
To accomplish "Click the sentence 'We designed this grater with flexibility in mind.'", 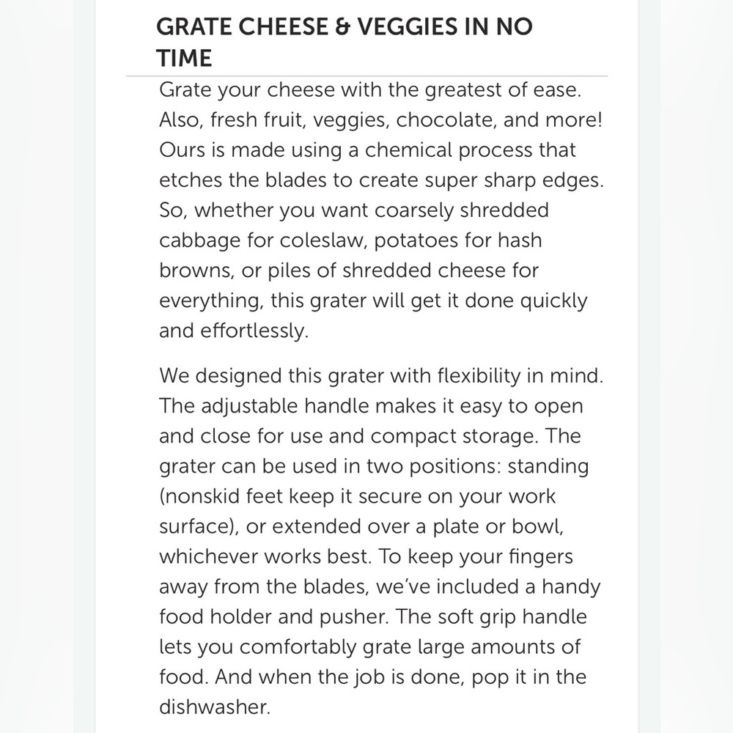I will click(381, 376).
